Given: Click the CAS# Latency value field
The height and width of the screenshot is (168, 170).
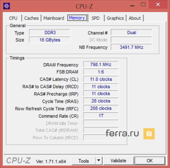Looking at the screenshot, I should [x=101, y=79].
